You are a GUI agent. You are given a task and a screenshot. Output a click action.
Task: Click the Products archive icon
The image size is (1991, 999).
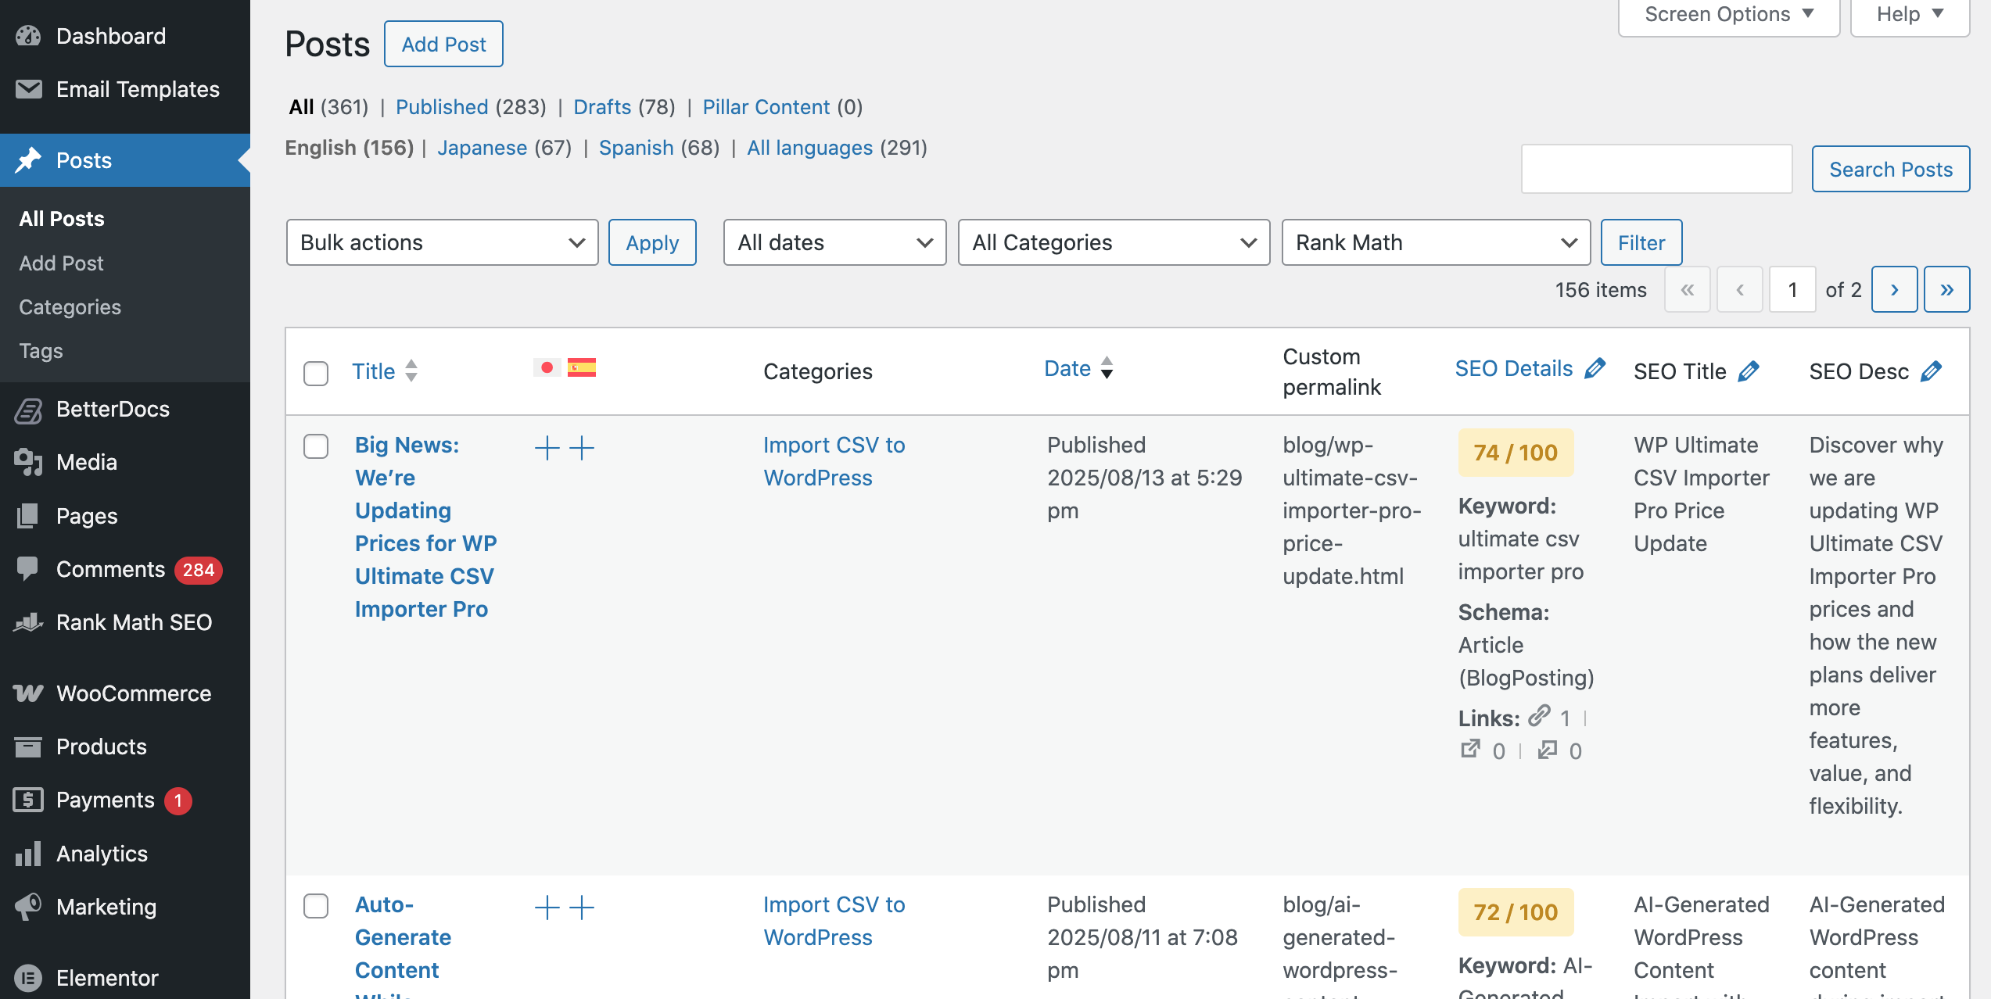(29, 747)
